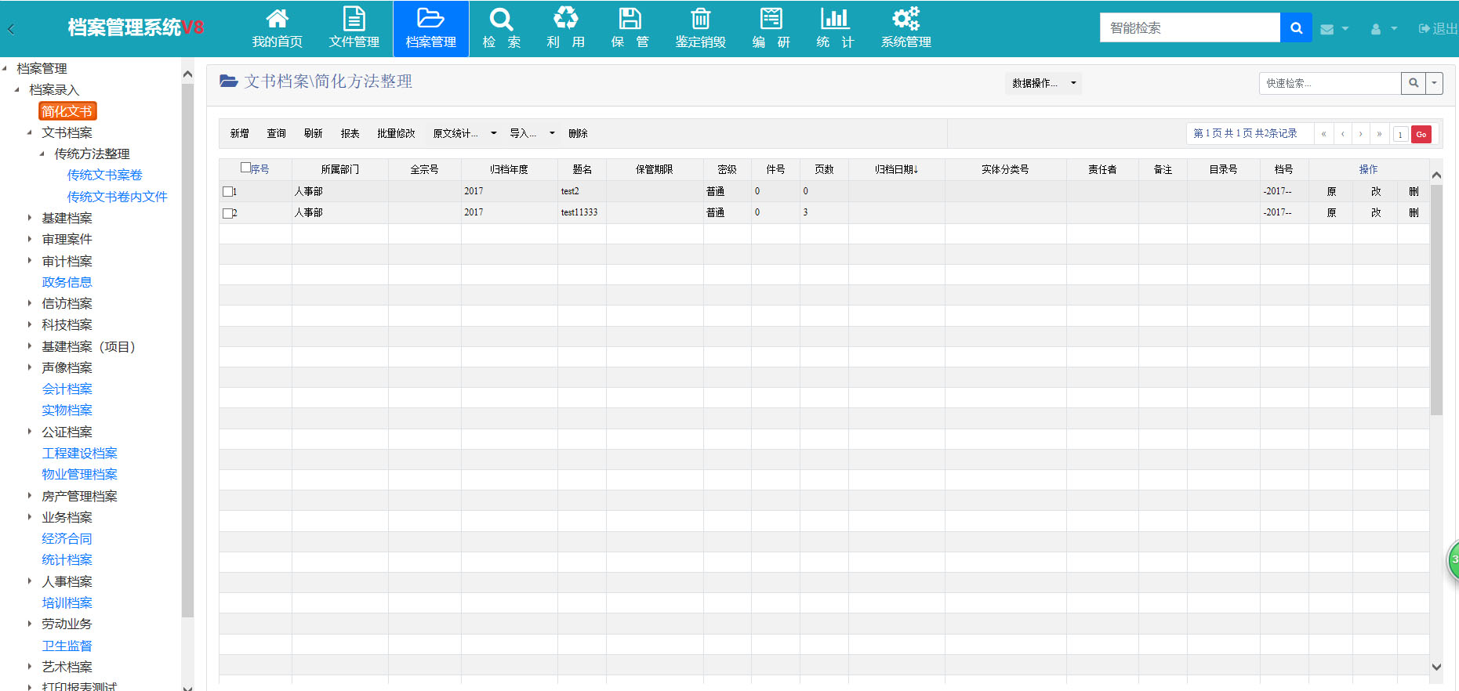Open the 保管 top menu
Viewport: 1459px width, 691px height.
click(x=630, y=29)
